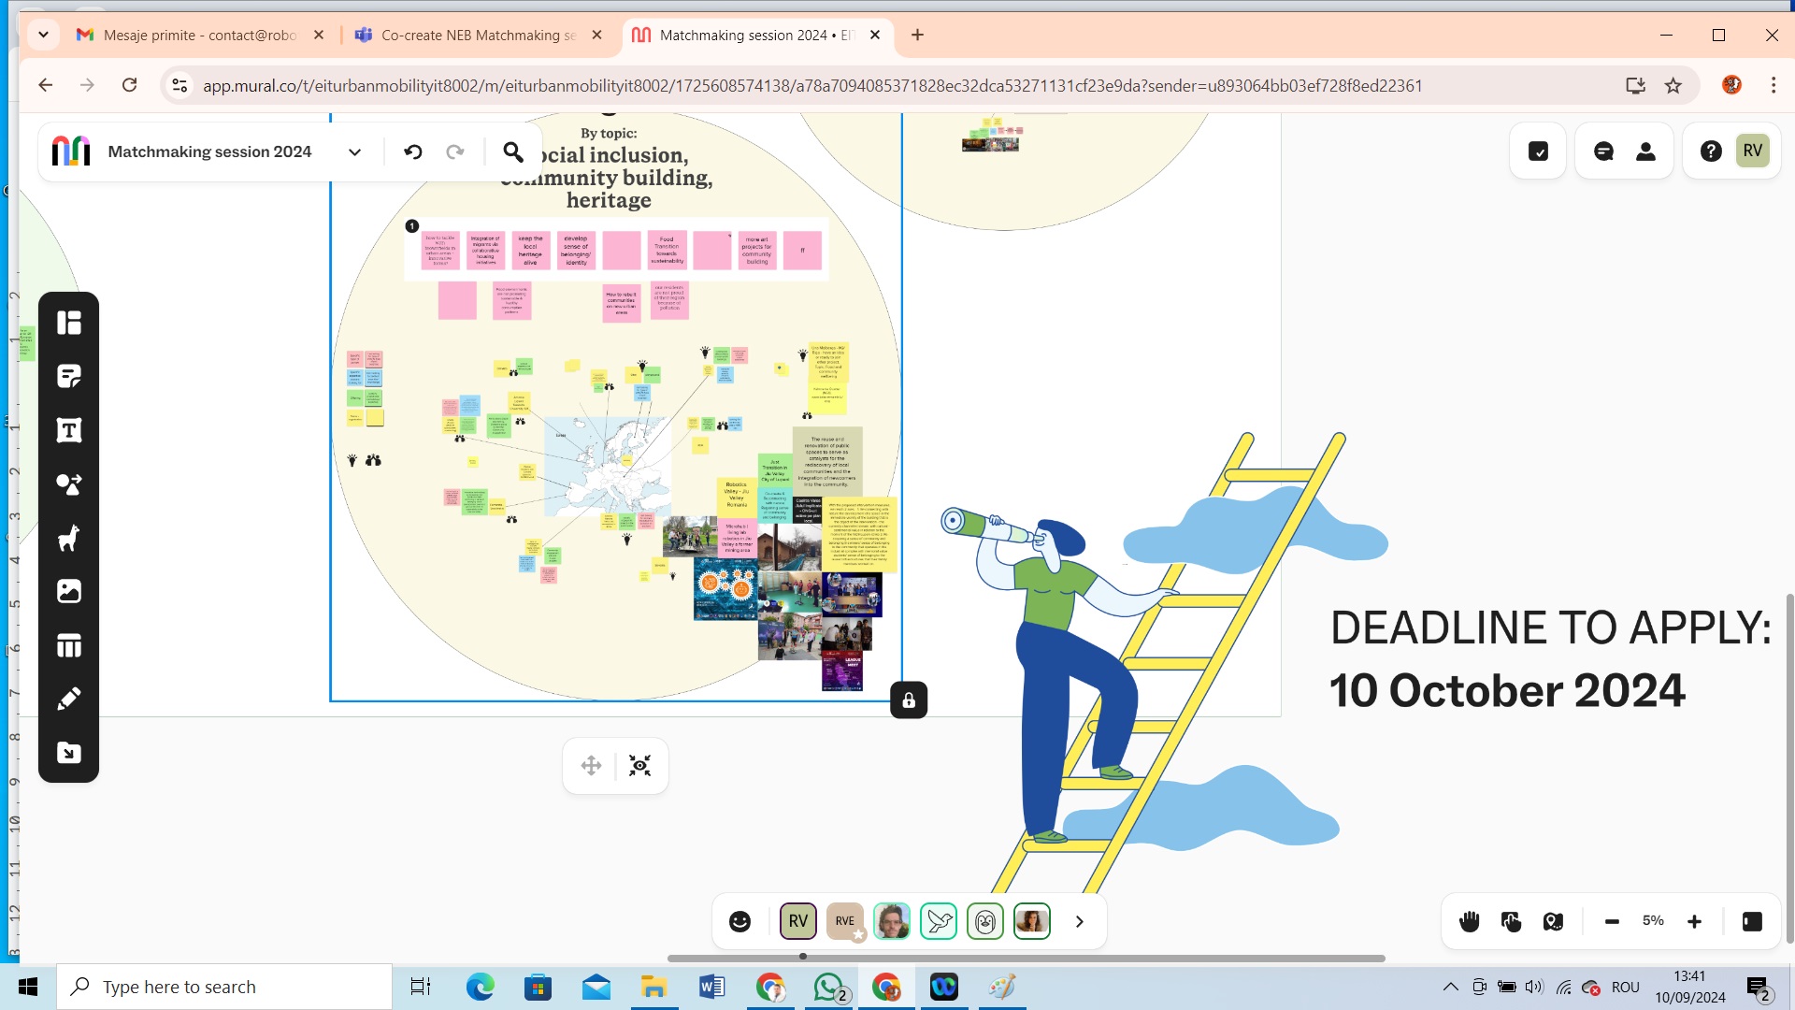This screenshot has width=1795, height=1010.
Task: Open Chrome tab search dropdown arrow
Action: (43, 35)
